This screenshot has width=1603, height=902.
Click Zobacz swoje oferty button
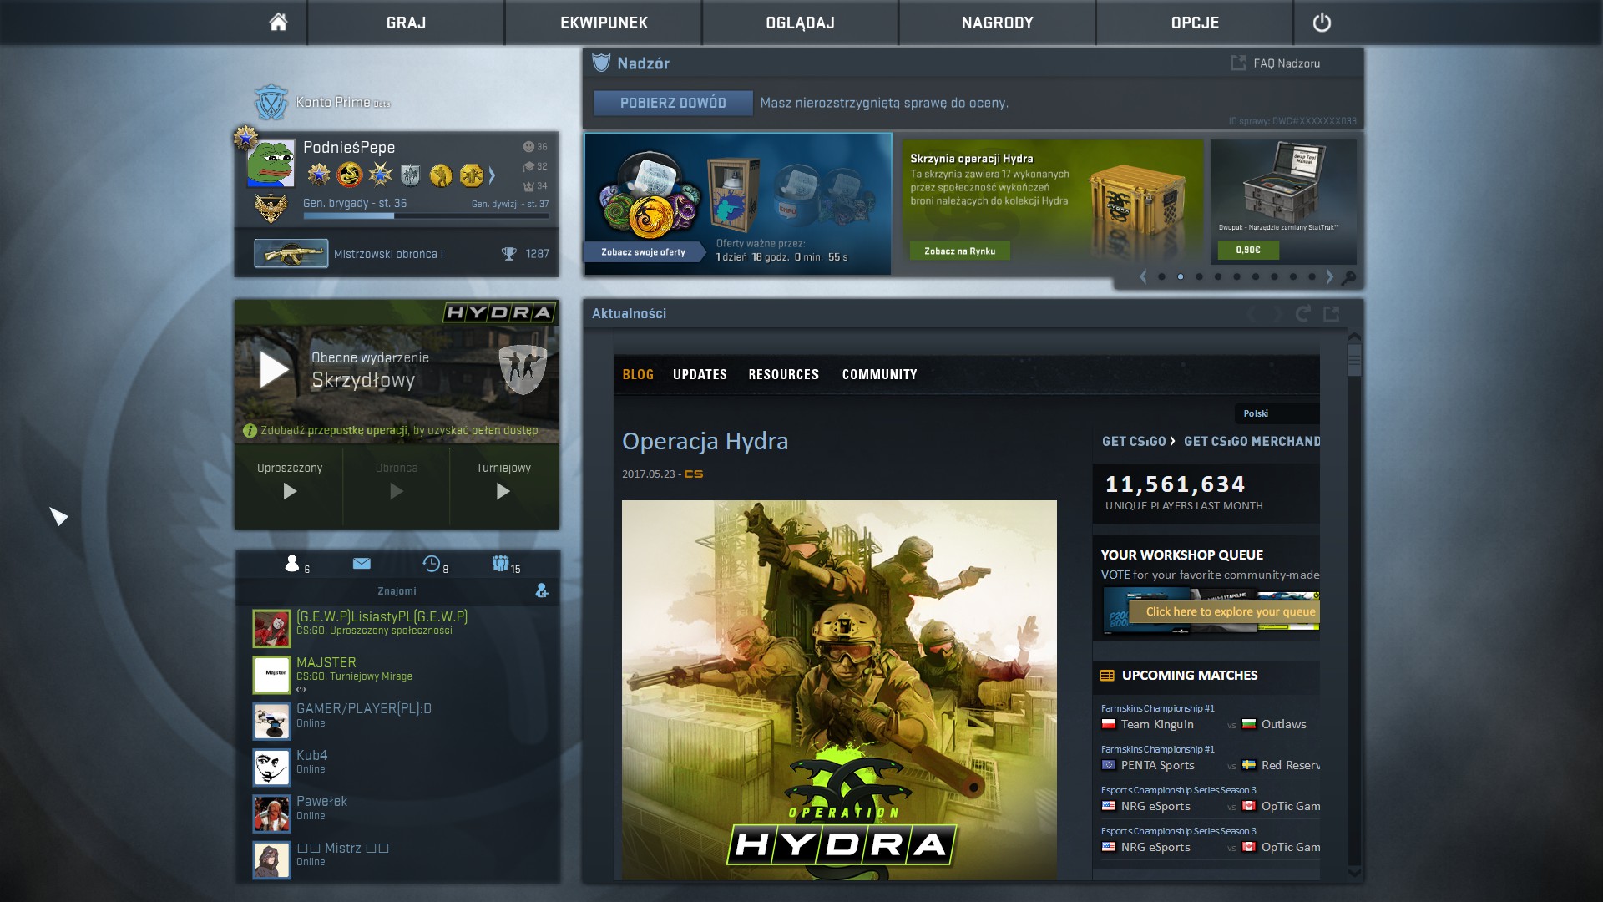tap(643, 251)
